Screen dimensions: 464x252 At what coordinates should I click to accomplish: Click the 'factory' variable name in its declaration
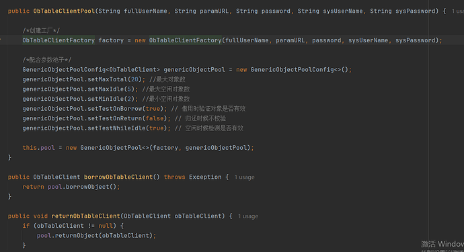[x=111, y=40]
